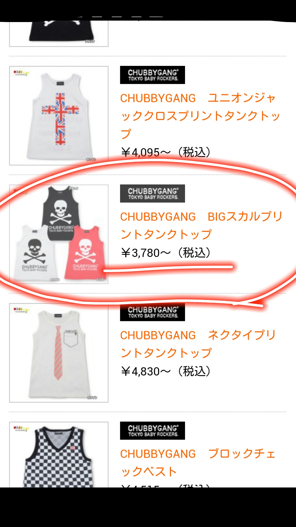Open the block check vest thumbnail
Viewport: 296px width, 527px height.
point(59,455)
